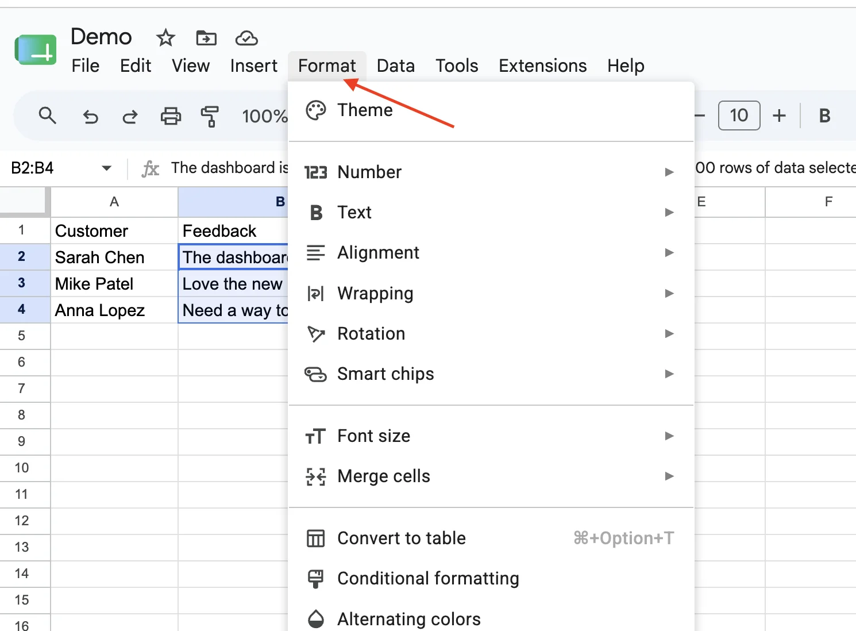856x631 pixels.
Task: Open the search menus magnifier icon
Action: [x=48, y=116]
